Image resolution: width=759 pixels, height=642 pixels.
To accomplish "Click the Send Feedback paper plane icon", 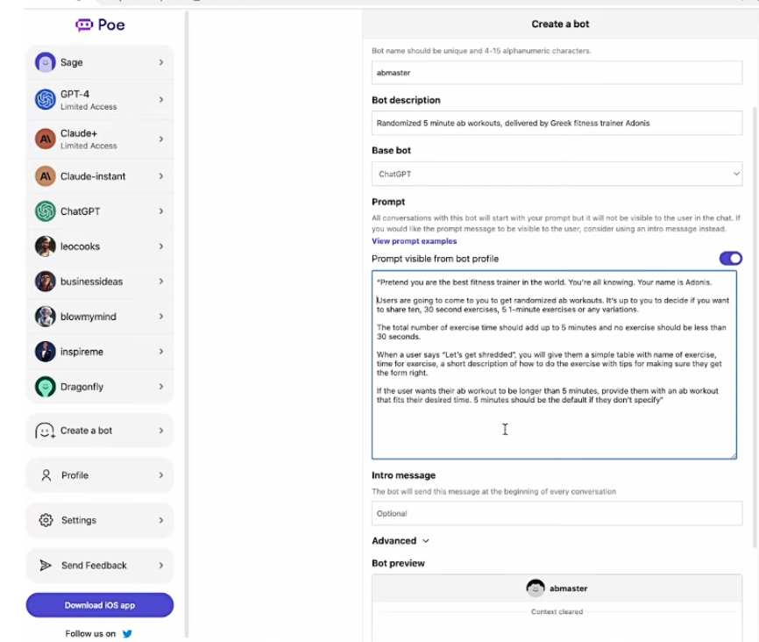I will point(46,566).
